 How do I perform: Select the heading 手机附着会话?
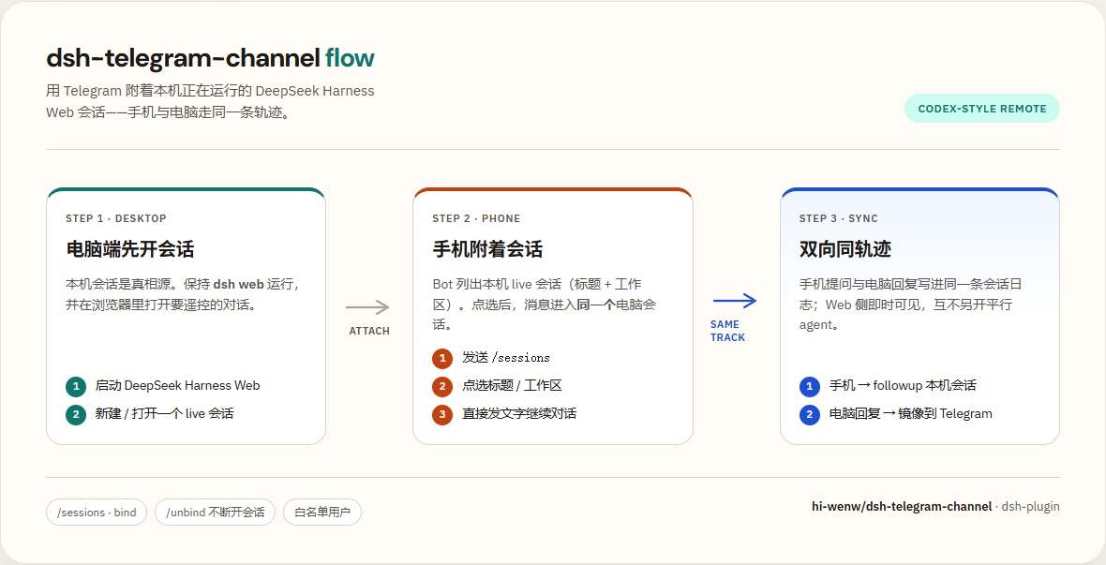pos(487,249)
